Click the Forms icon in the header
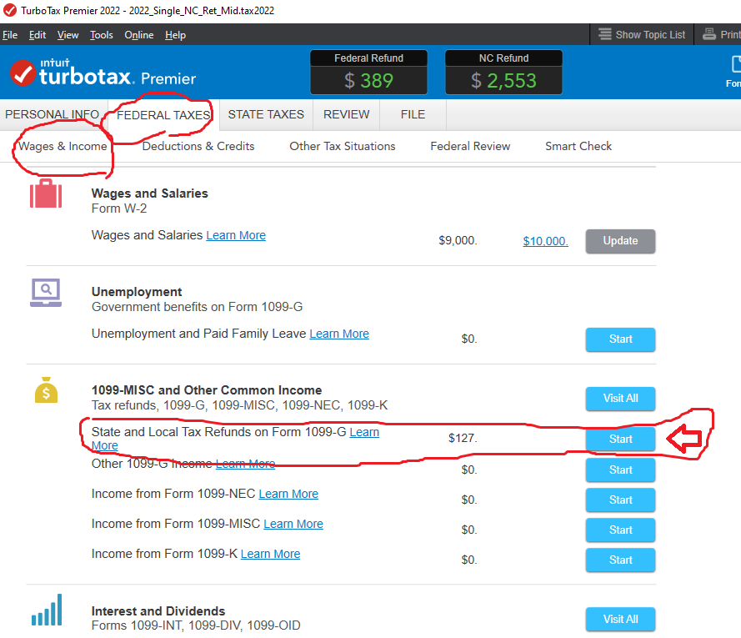741x638 pixels. [733, 71]
